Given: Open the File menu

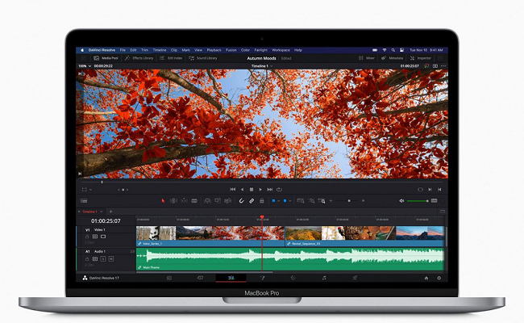Looking at the screenshot, I should [x=123, y=50].
